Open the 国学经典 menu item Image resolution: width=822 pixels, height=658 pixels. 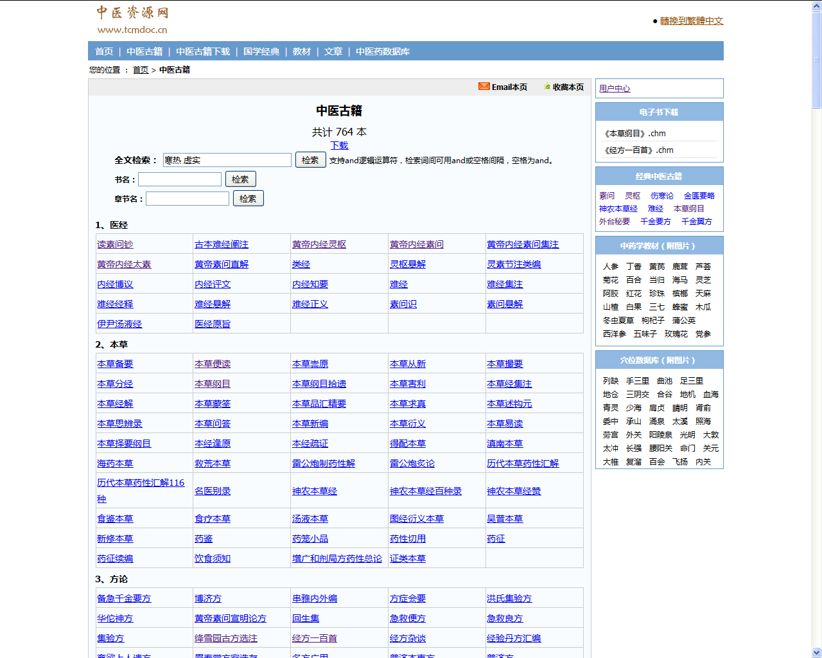(261, 51)
